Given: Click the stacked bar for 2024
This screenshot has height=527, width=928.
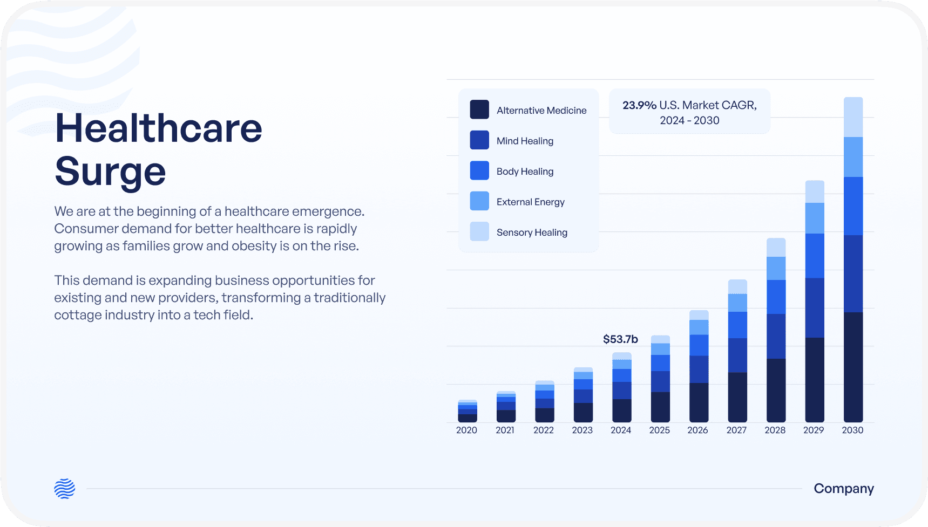Looking at the screenshot, I should [622, 387].
